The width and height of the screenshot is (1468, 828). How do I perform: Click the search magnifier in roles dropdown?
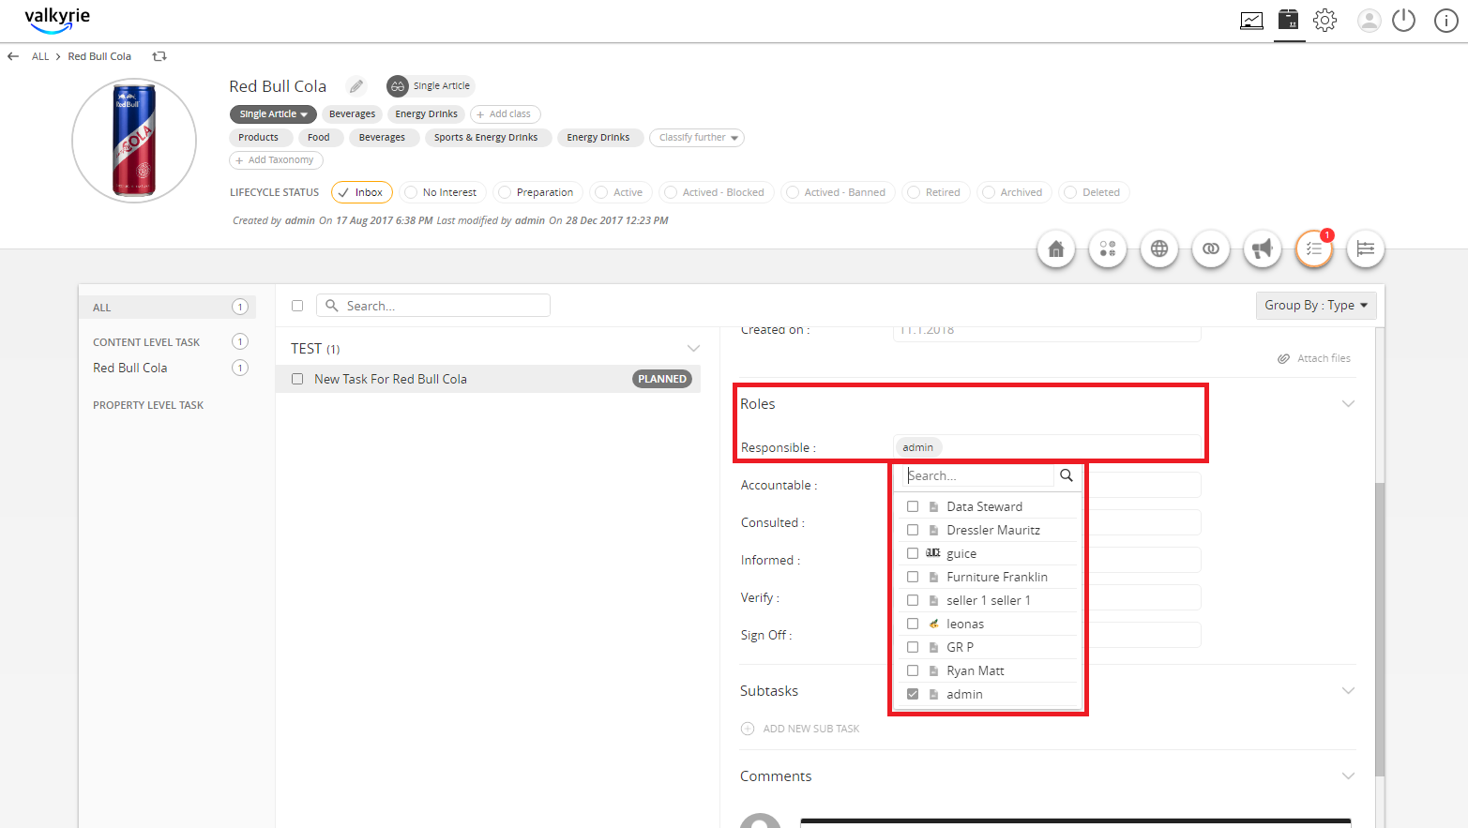pyautogui.click(x=1067, y=475)
